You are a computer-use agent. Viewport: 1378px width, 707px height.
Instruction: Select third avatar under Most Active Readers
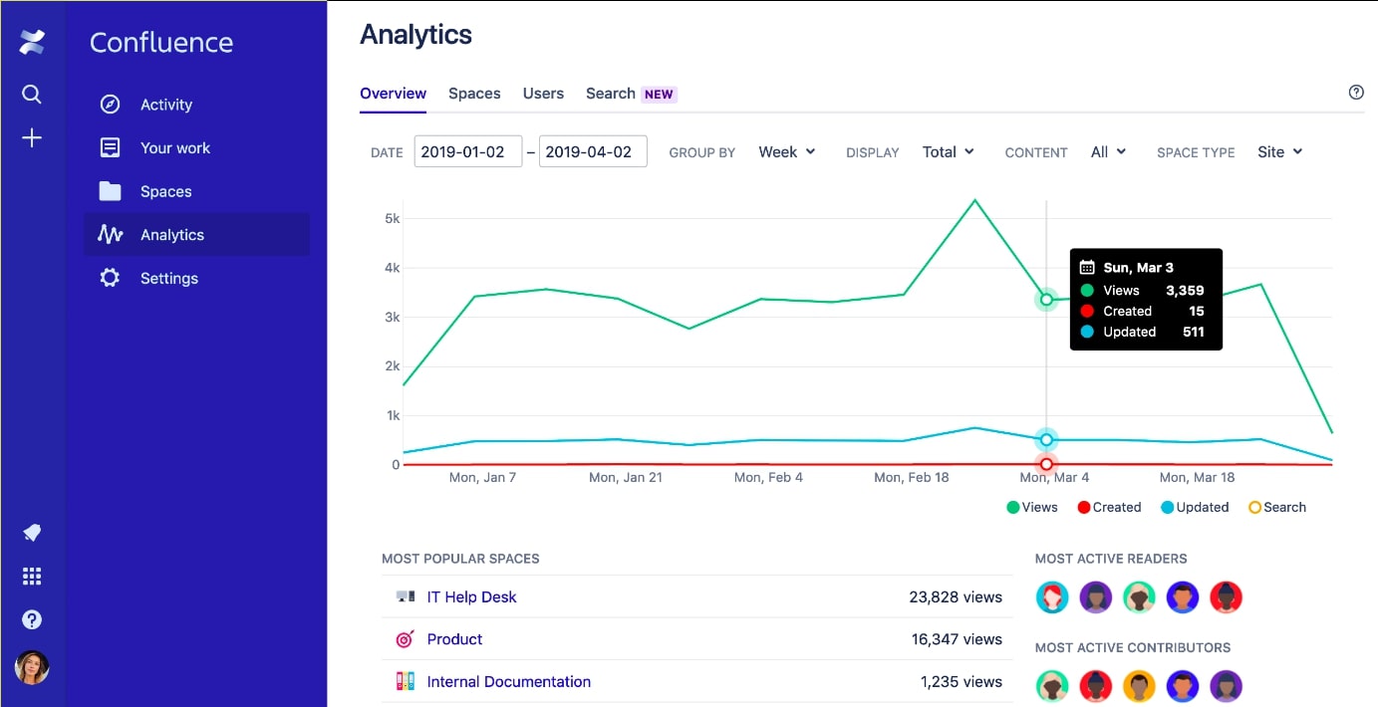pos(1139,597)
